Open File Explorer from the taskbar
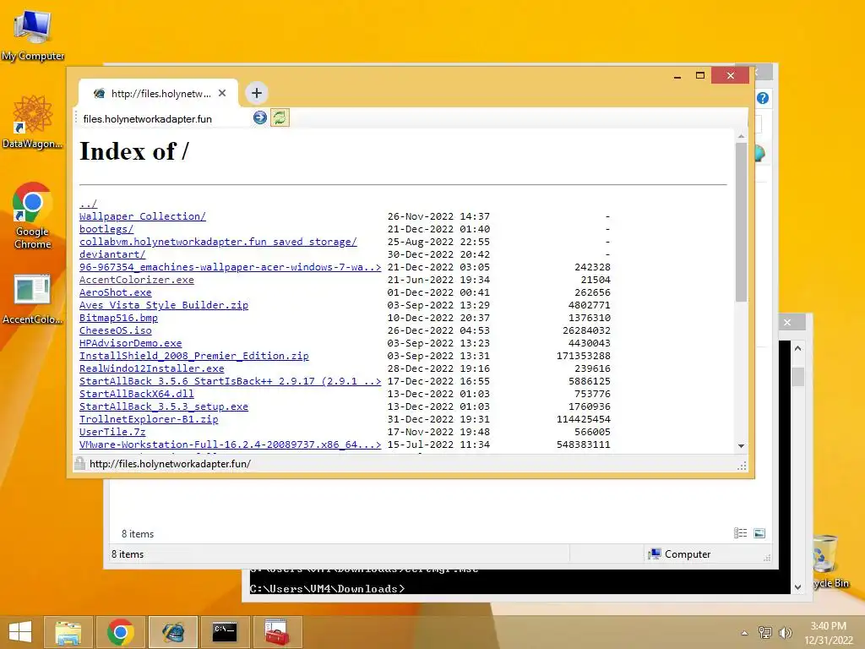865x649 pixels. [68, 632]
